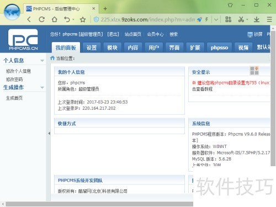Reload the page with refresh icon
The width and height of the screenshot is (276, 207).
coord(42,19)
